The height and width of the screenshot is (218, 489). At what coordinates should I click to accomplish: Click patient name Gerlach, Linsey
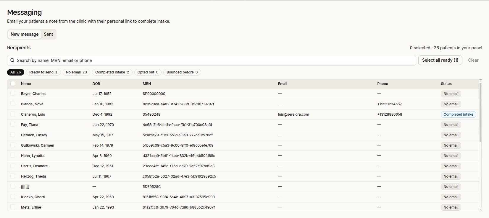tap(34, 135)
